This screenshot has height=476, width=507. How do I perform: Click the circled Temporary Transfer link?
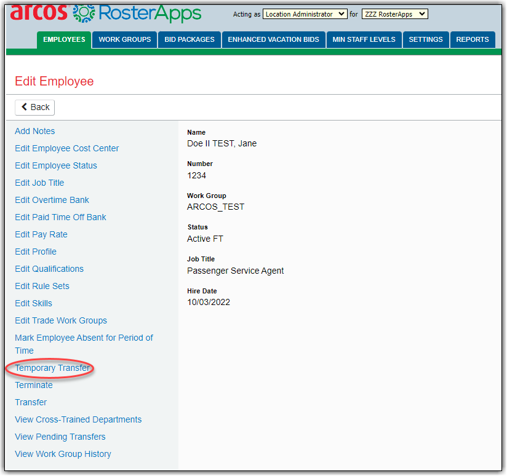(x=52, y=368)
